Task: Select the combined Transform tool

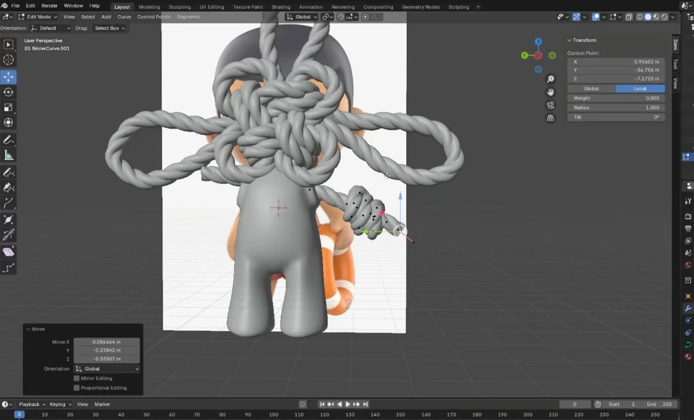Action: pos(8,122)
